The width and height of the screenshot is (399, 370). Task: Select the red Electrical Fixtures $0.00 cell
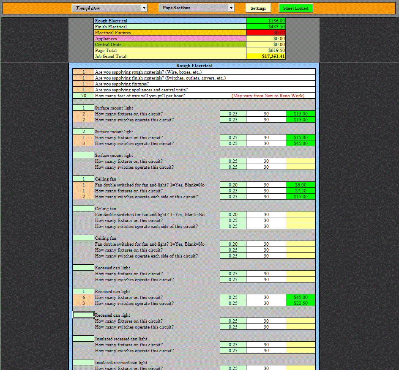click(266, 32)
